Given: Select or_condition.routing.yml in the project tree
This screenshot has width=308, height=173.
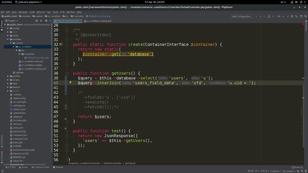Looking at the screenshot, I should [x=32, y=69].
